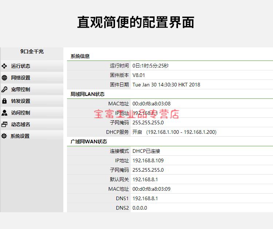Select LAN MAC address 00:d0:f8:a8:03:08
Screen dimensions: 273x229
tap(151, 104)
